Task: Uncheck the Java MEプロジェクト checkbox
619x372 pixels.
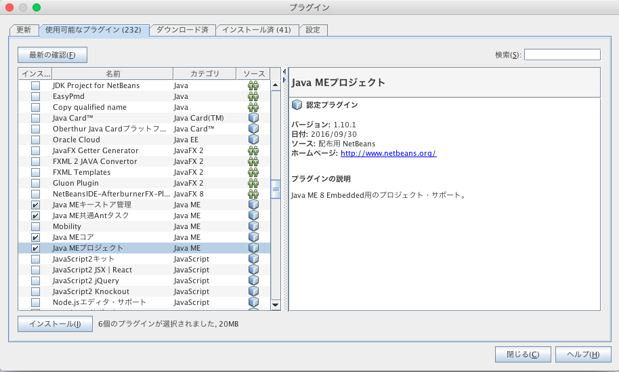Action: coord(35,249)
